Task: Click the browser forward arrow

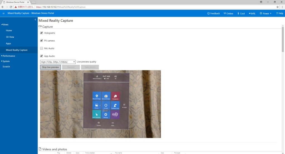Action: (7, 7)
